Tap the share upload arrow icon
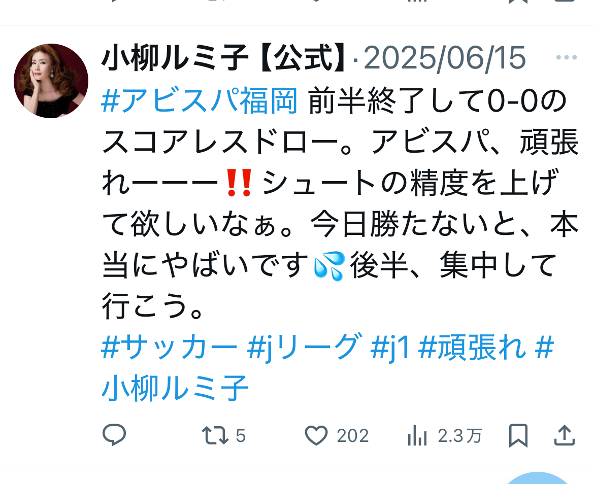This screenshot has height=484, width=594. pyautogui.click(x=565, y=435)
